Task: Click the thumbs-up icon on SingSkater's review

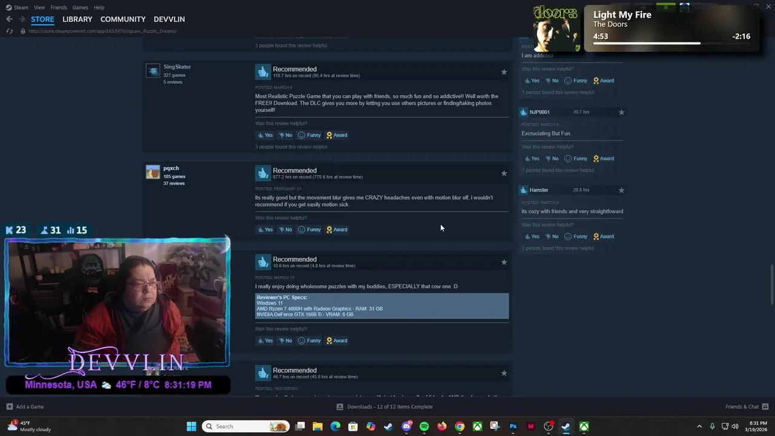Action: point(263,71)
